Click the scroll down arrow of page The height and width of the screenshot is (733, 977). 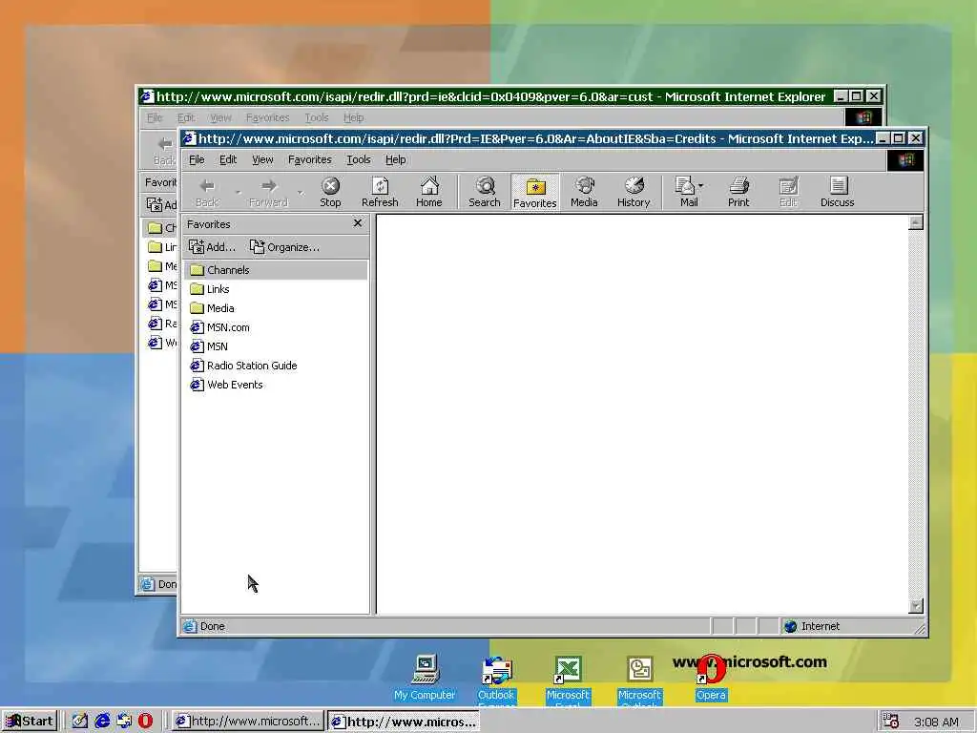(915, 606)
